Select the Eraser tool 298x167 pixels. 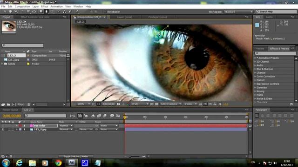(70, 12)
